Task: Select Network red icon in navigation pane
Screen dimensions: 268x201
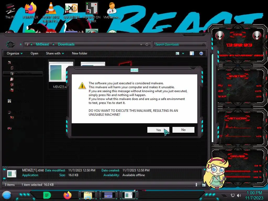Action: (x=10, y=128)
